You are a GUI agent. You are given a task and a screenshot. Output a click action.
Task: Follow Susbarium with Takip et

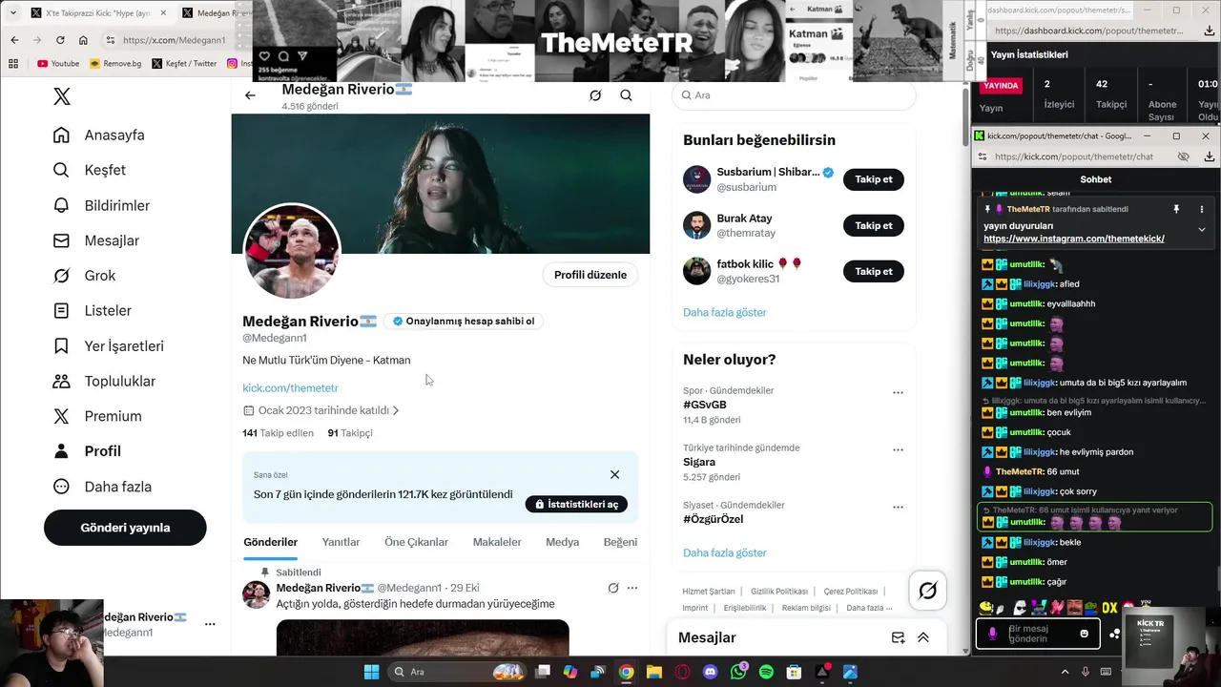[x=873, y=179]
